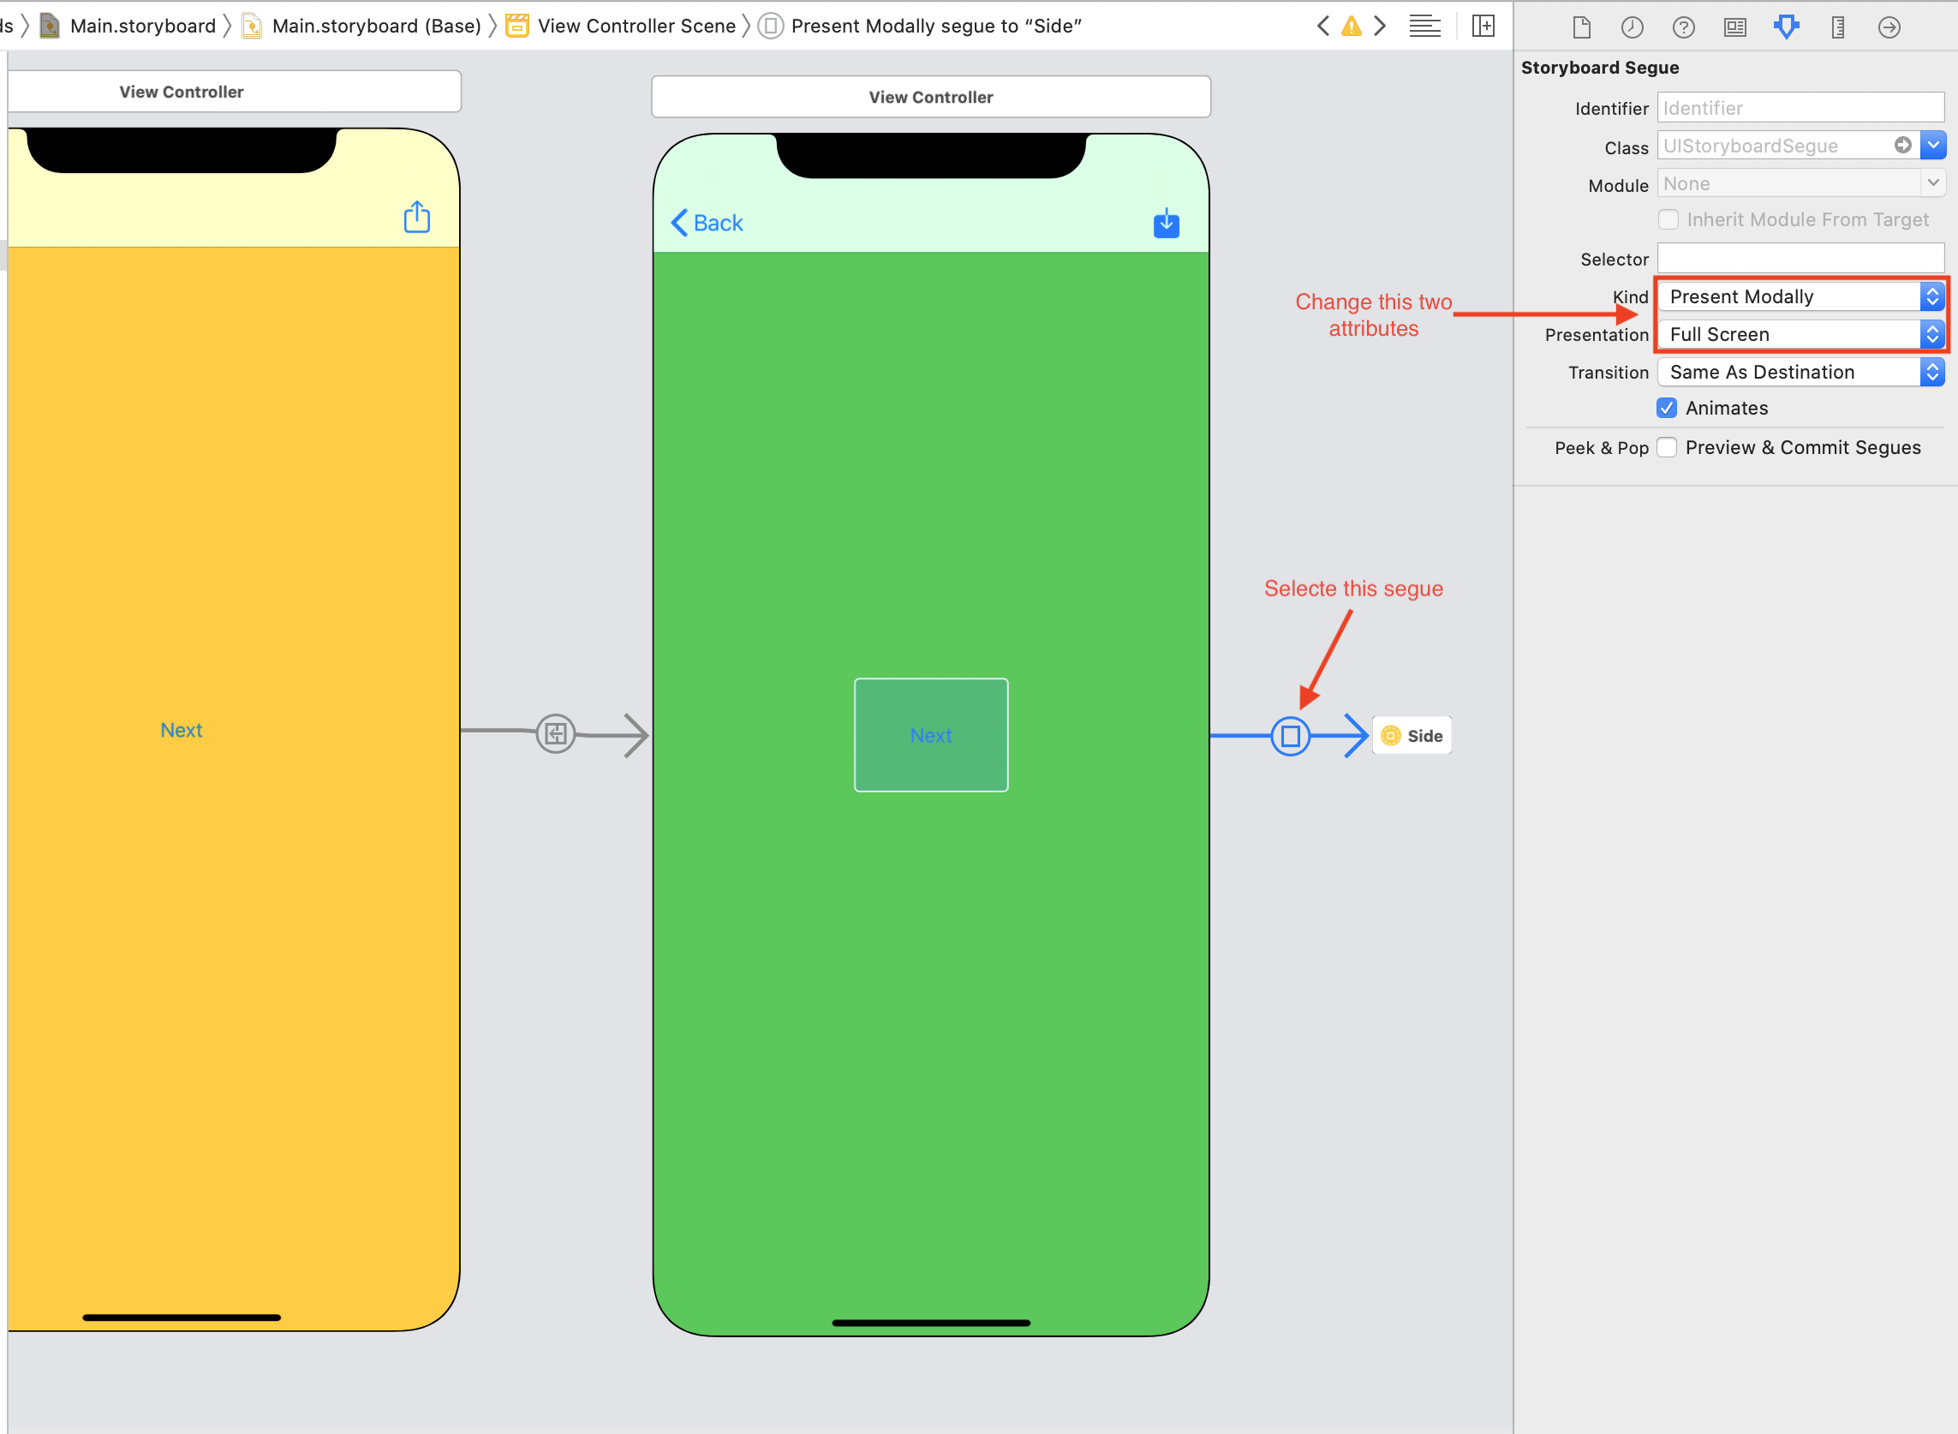Click the Next button on green controller

(930, 736)
